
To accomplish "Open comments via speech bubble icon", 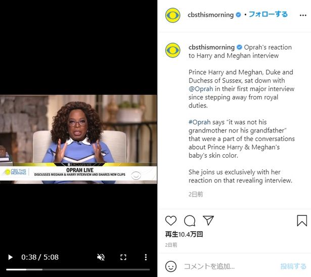I will coord(190,220).
